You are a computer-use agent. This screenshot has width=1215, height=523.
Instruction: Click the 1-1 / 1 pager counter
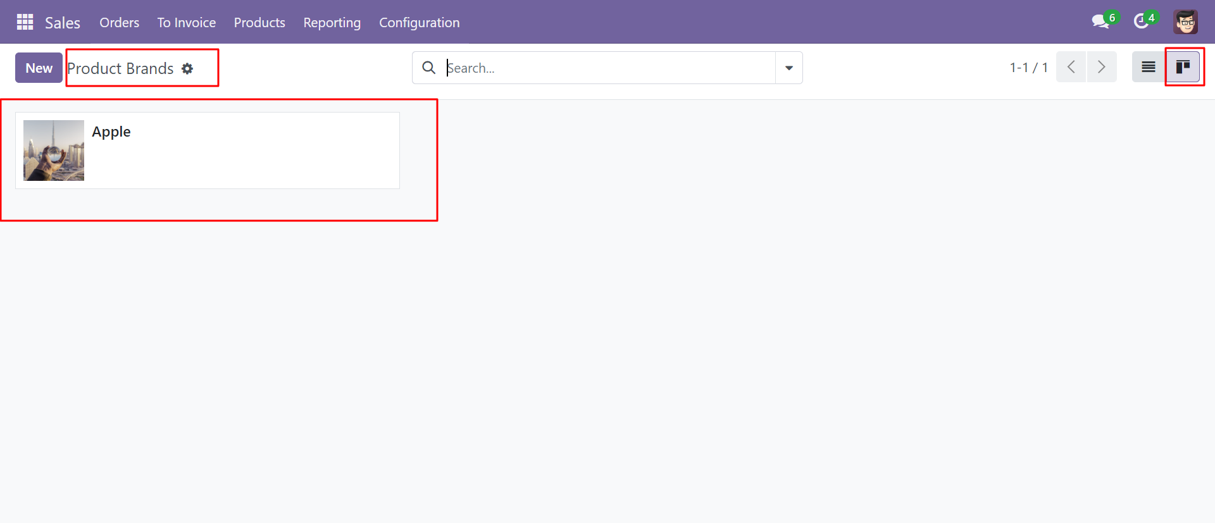coord(1028,68)
